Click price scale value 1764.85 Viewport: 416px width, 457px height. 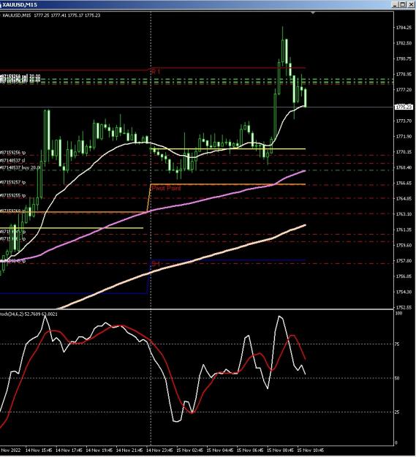click(404, 199)
